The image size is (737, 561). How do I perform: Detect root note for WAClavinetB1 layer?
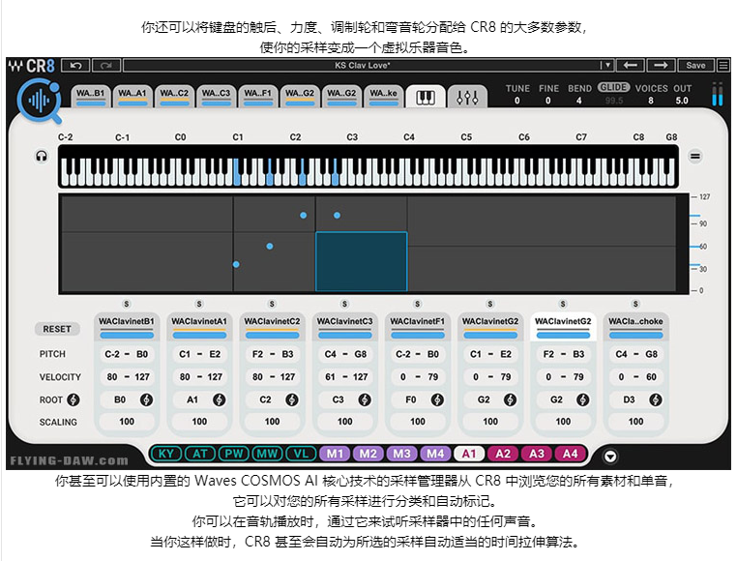146,399
